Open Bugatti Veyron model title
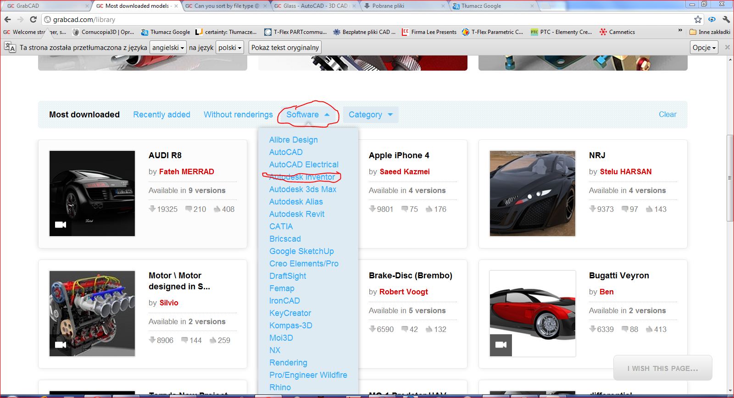This screenshot has width=734, height=398. point(619,276)
